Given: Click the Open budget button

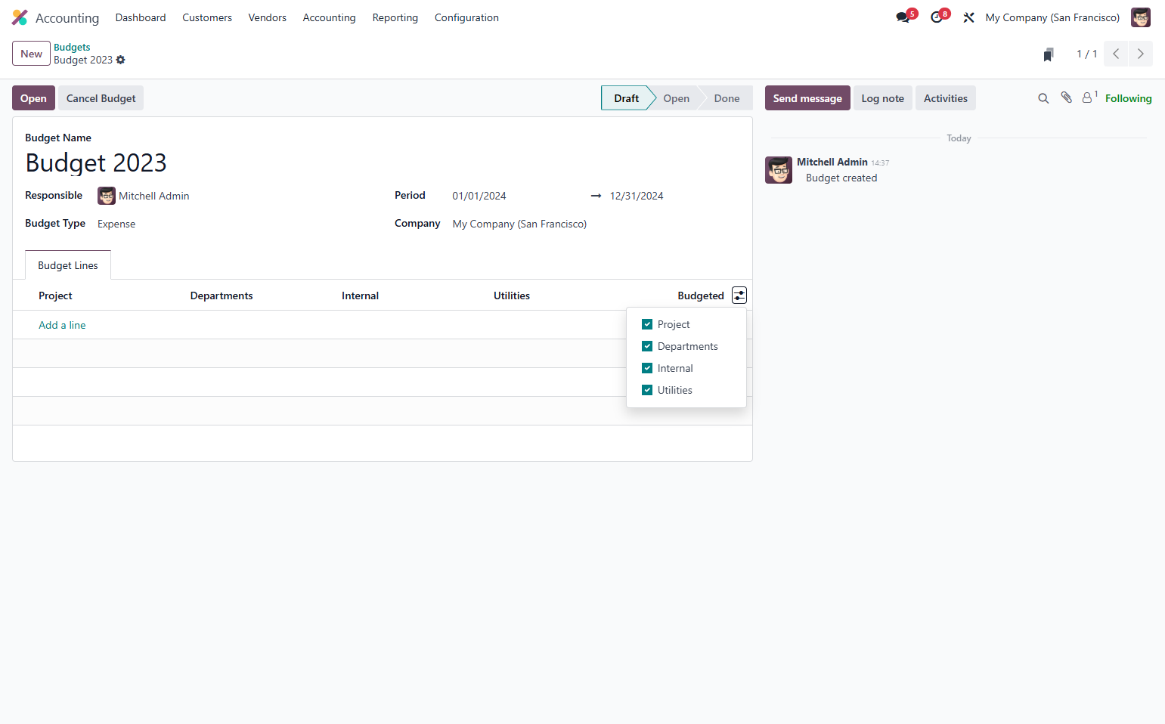Looking at the screenshot, I should (33, 98).
